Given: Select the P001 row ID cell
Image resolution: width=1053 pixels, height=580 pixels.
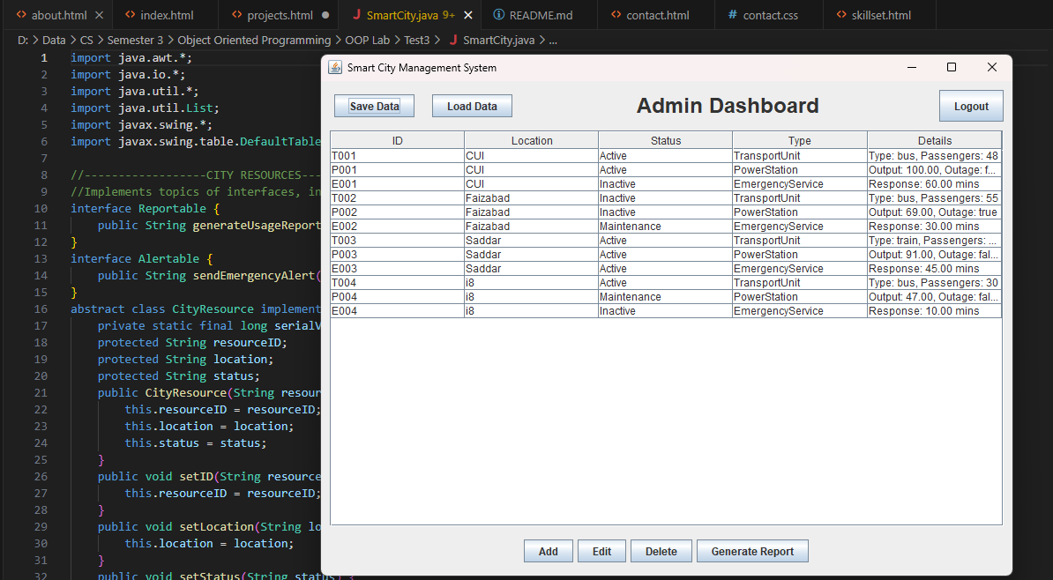Looking at the screenshot, I should (398, 170).
